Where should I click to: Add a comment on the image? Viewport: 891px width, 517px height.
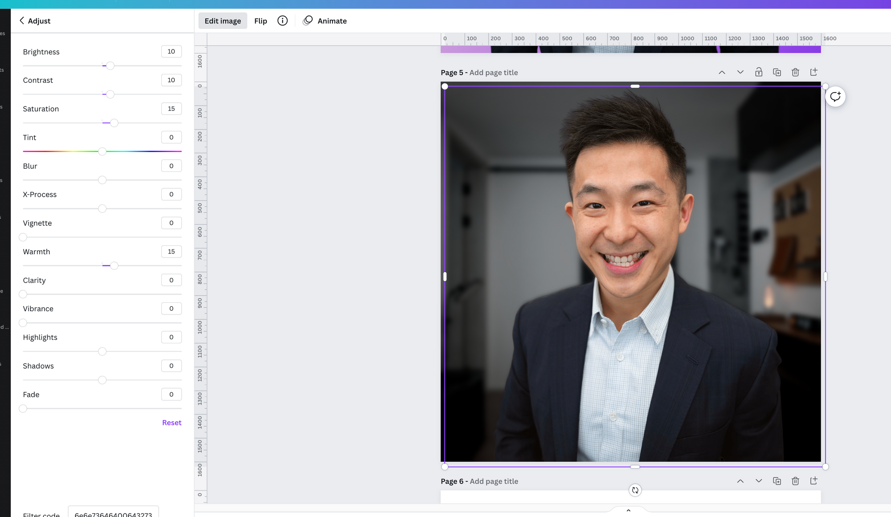tap(835, 97)
